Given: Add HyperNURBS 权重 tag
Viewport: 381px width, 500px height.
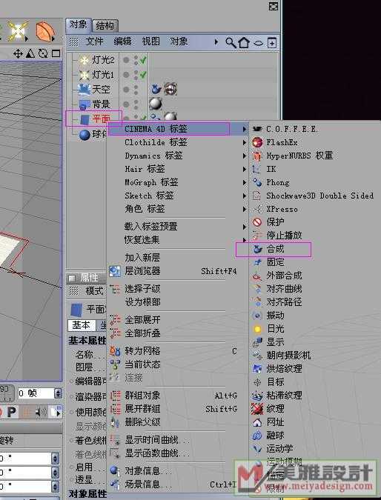Looking at the screenshot, I should (293, 156).
